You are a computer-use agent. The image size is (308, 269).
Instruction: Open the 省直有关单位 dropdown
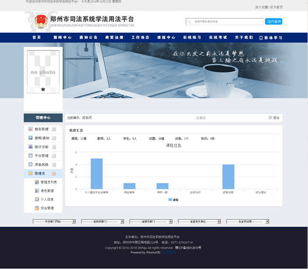(x=199, y=222)
